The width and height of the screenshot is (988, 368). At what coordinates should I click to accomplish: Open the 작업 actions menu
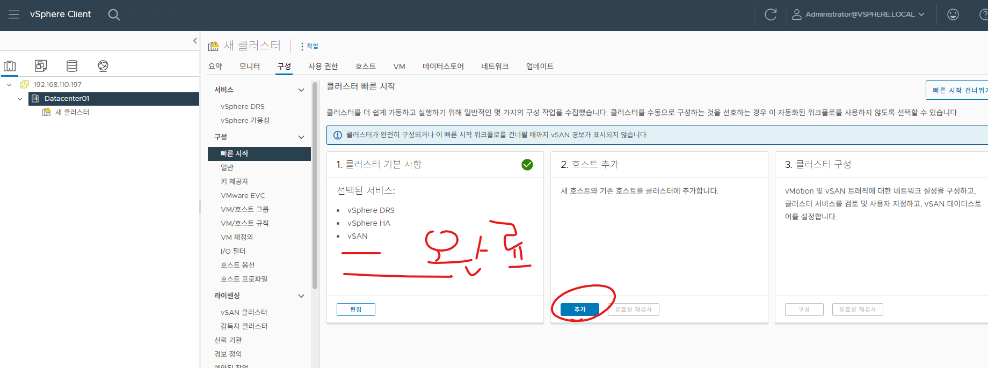pos(309,46)
